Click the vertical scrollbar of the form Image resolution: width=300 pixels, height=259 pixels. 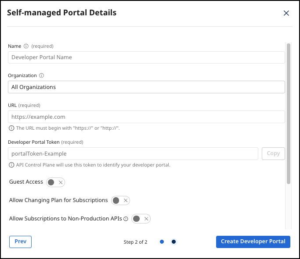coord(288,113)
